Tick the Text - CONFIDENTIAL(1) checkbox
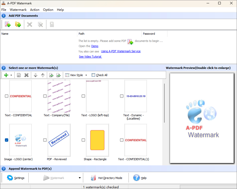Screen dimensions: 237x189 (122, 140)
